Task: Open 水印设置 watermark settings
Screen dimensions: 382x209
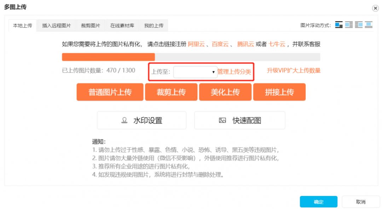Action: click(141, 120)
